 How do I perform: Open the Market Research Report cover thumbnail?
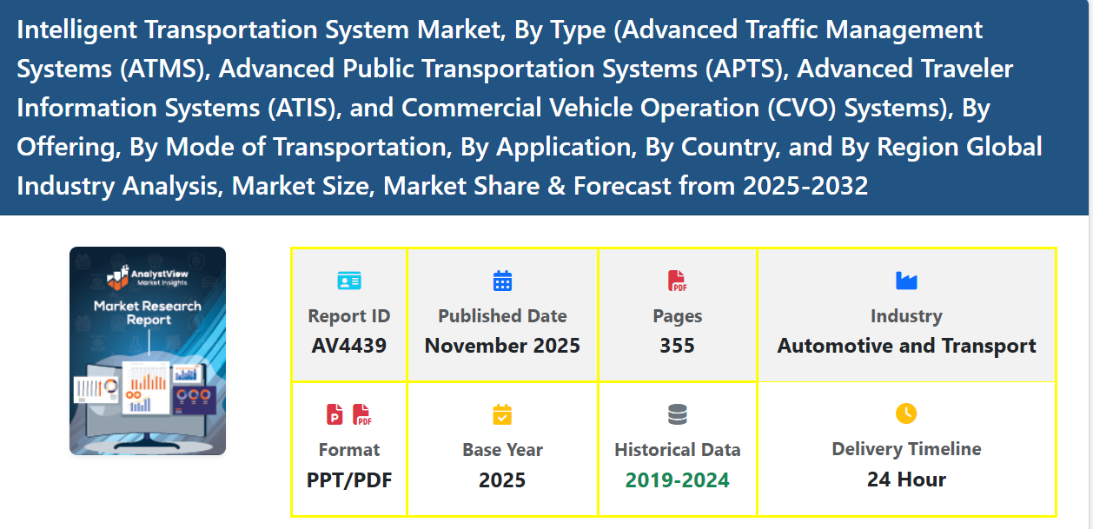pyautogui.click(x=148, y=351)
